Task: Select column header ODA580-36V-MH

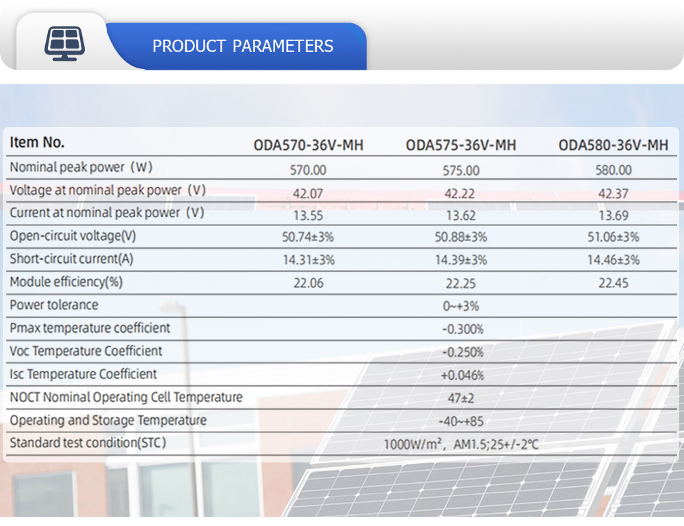Action: point(614,145)
